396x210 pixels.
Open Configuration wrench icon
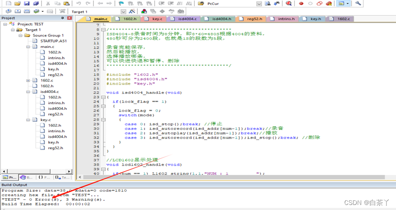[x=358, y=3]
